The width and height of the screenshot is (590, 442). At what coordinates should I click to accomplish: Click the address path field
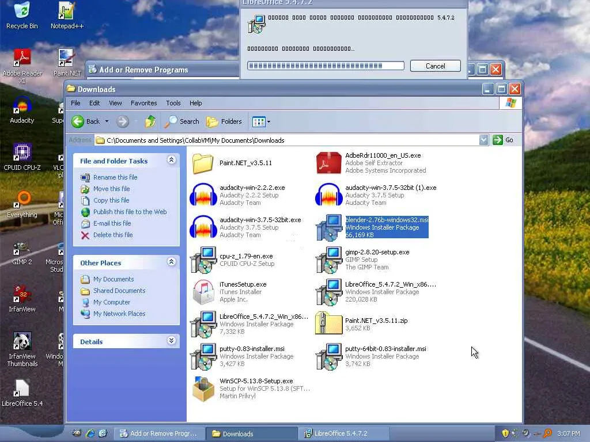point(287,140)
